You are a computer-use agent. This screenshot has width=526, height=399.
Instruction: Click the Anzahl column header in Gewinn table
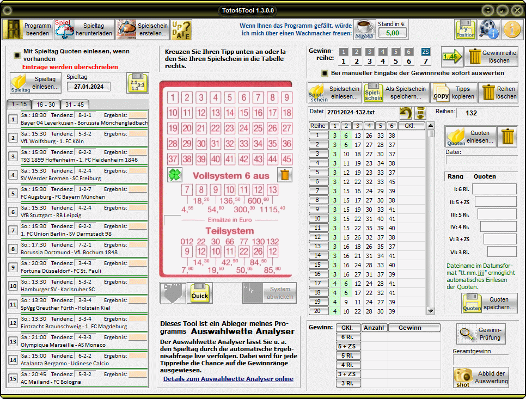[x=374, y=328]
